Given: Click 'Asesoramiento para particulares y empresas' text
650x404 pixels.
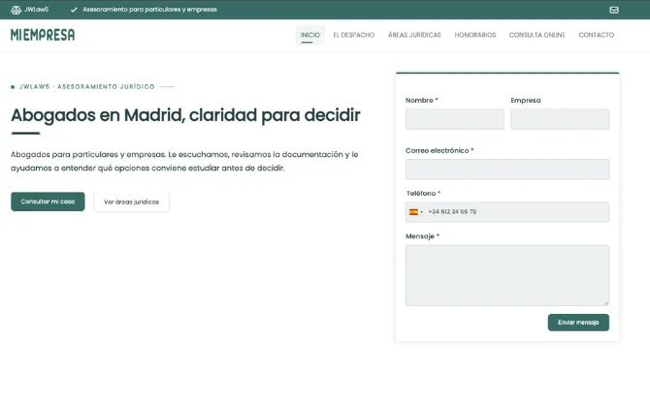Looking at the screenshot, I should (149, 10).
